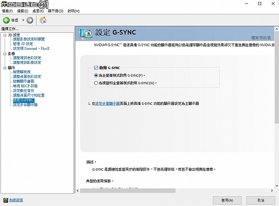Screen dimensions: 279x206
Task: Click the horizontal scrollbar thumb
Action: 128,190
